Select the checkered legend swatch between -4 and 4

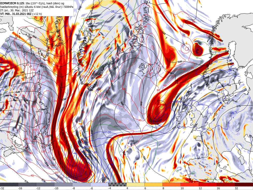click(x=117, y=185)
